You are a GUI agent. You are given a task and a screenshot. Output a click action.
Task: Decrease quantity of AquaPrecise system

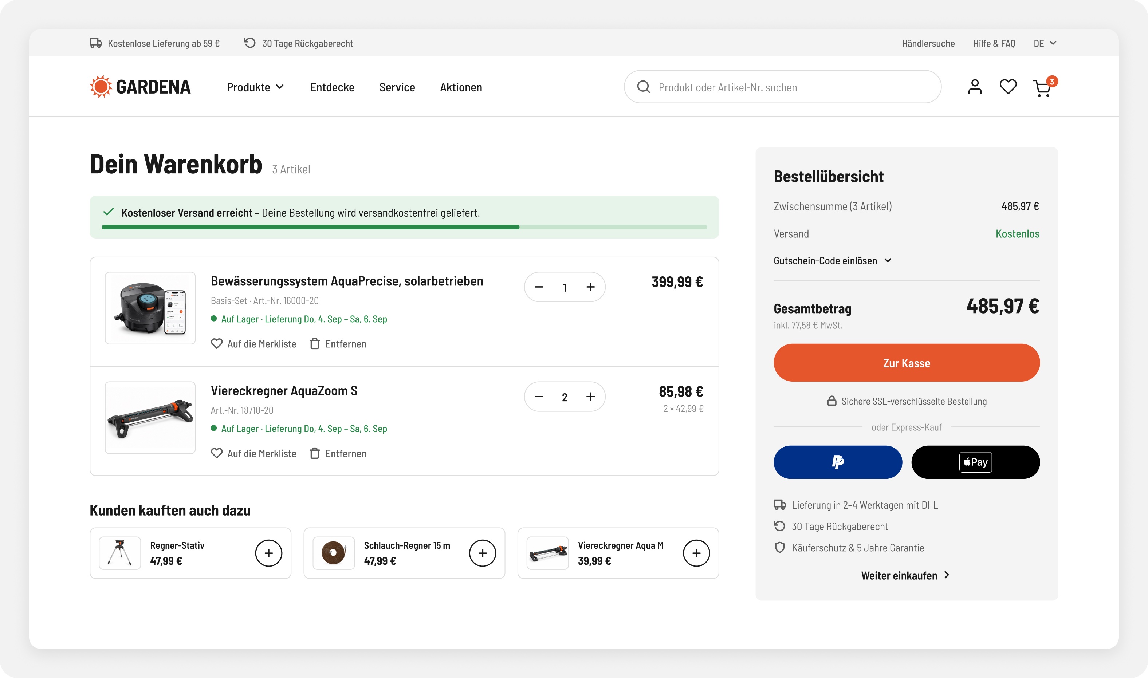(x=539, y=287)
